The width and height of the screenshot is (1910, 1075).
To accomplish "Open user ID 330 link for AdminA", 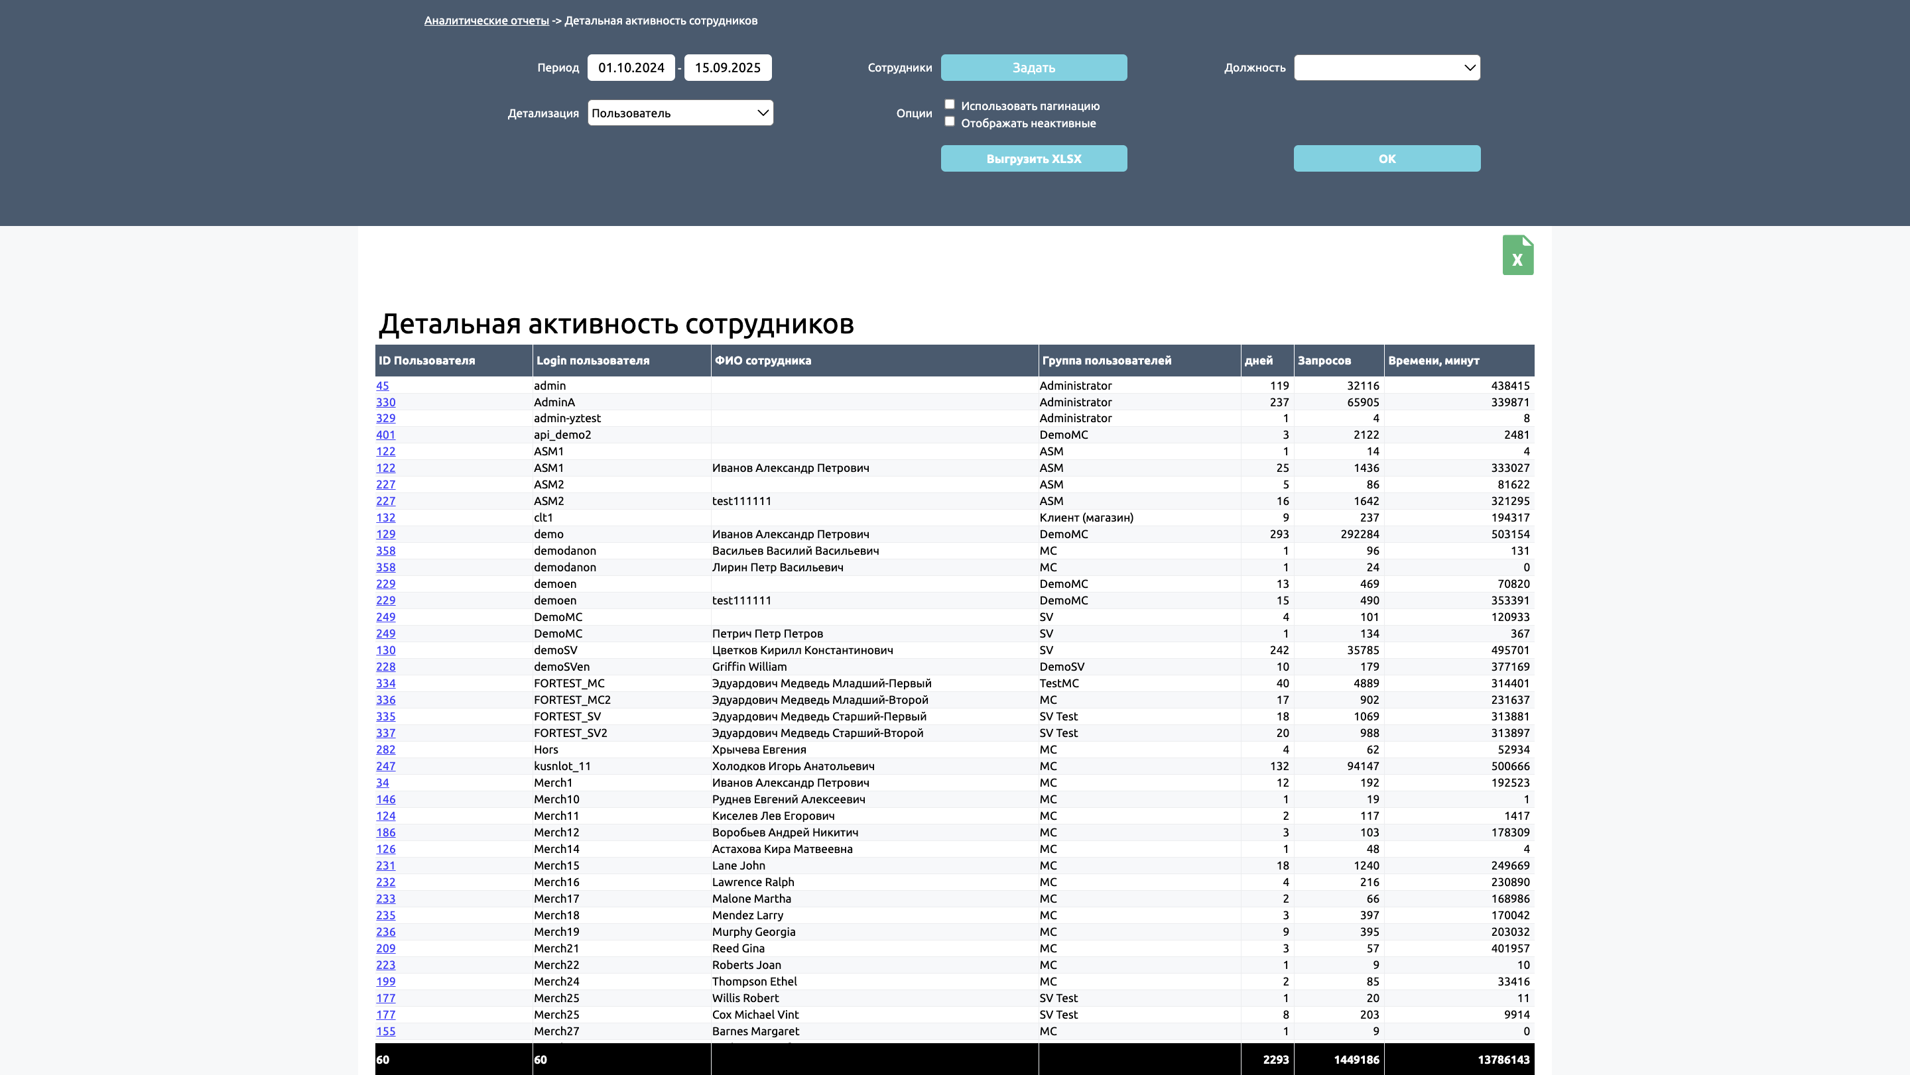I will point(385,402).
